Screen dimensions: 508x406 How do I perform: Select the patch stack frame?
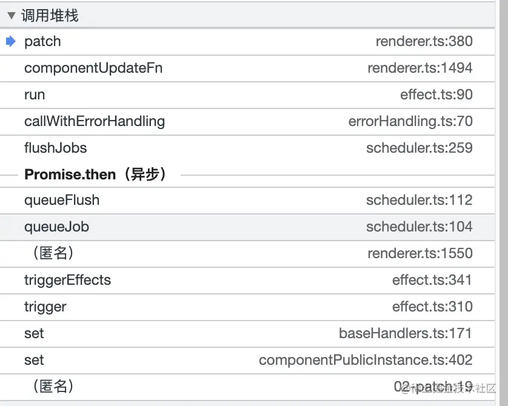pyautogui.click(x=43, y=42)
